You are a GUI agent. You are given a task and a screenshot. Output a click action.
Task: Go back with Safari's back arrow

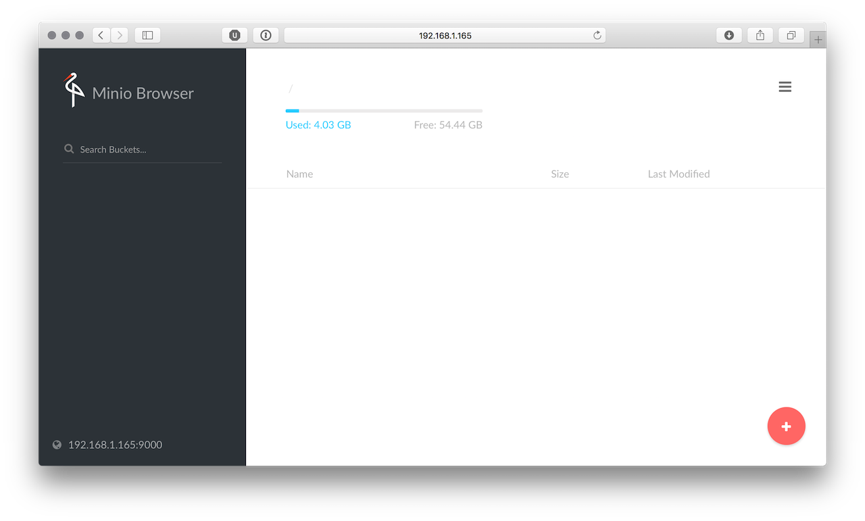(x=101, y=35)
